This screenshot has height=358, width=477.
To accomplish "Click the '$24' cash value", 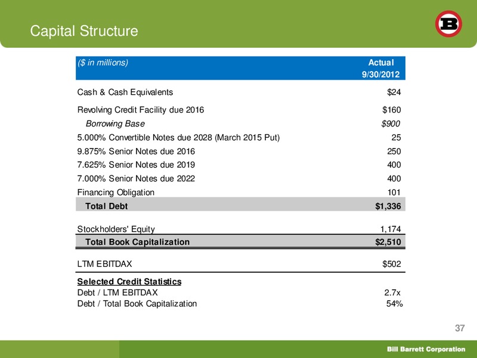I will (x=394, y=92).
